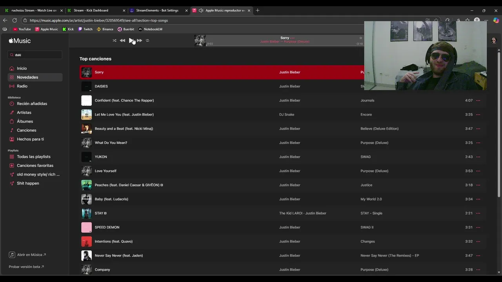
Task: Open the Encore album link
Action: (x=366, y=114)
